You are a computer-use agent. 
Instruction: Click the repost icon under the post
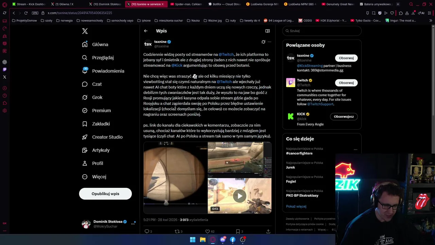point(177,231)
